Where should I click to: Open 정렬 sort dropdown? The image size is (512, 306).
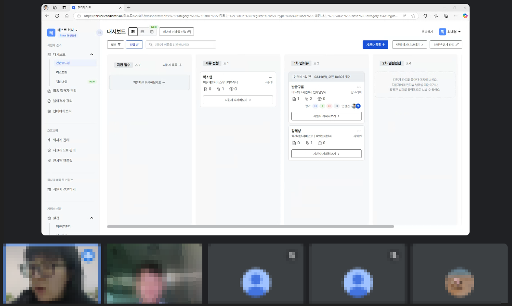point(134,45)
